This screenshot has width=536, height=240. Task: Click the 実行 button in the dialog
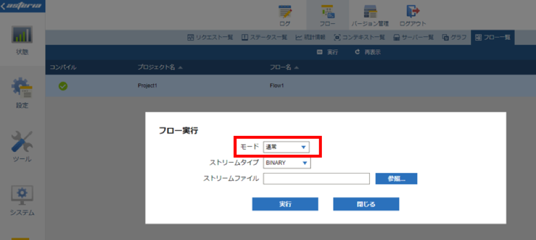coord(285,204)
